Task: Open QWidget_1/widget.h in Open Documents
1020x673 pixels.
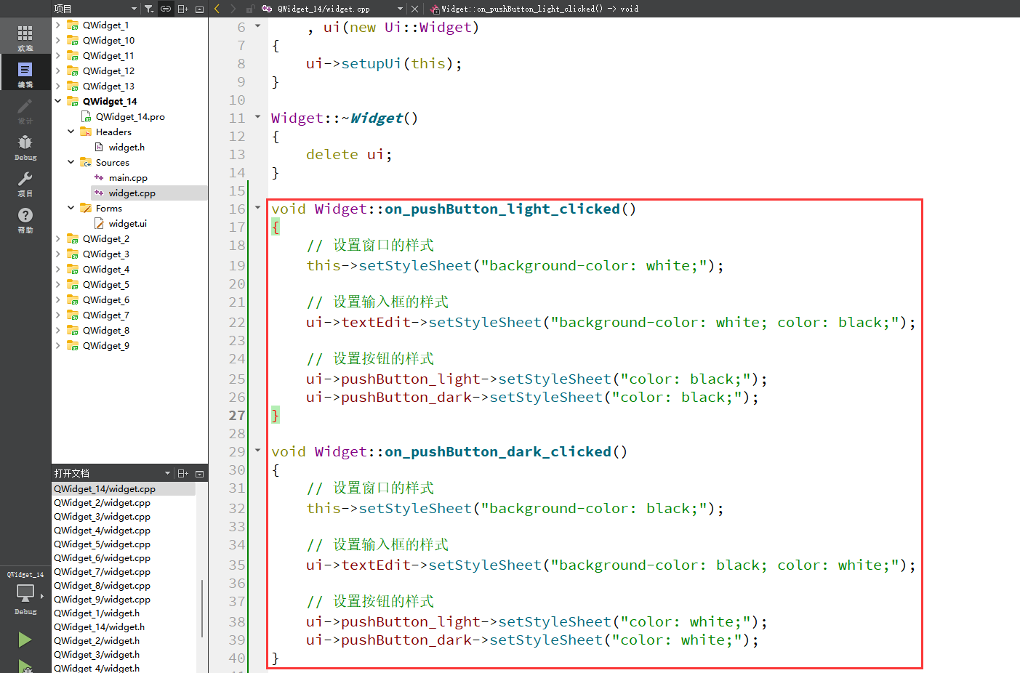Action: (x=97, y=613)
